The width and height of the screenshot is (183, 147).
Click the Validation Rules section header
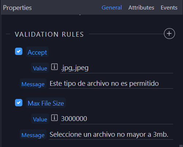point(49,34)
